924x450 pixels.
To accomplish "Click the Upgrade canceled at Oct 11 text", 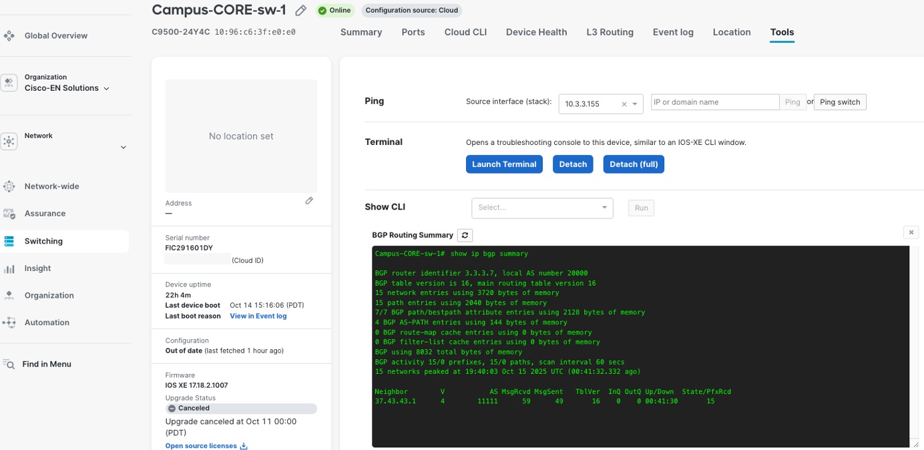I will (x=231, y=427).
